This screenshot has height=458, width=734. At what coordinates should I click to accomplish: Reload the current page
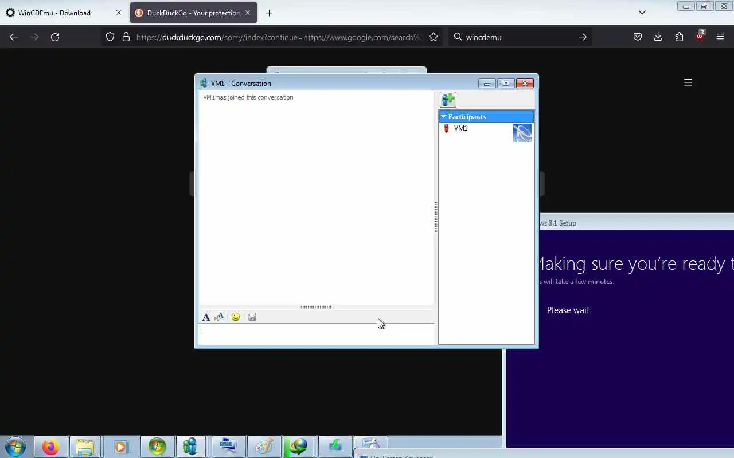pos(55,37)
